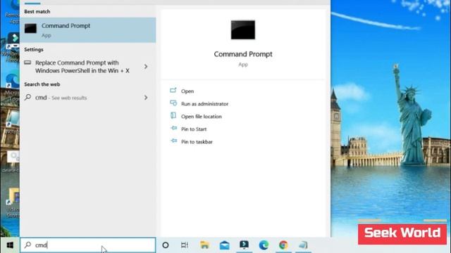Click the Open action icon
The image size is (451, 253).
coord(173,91)
